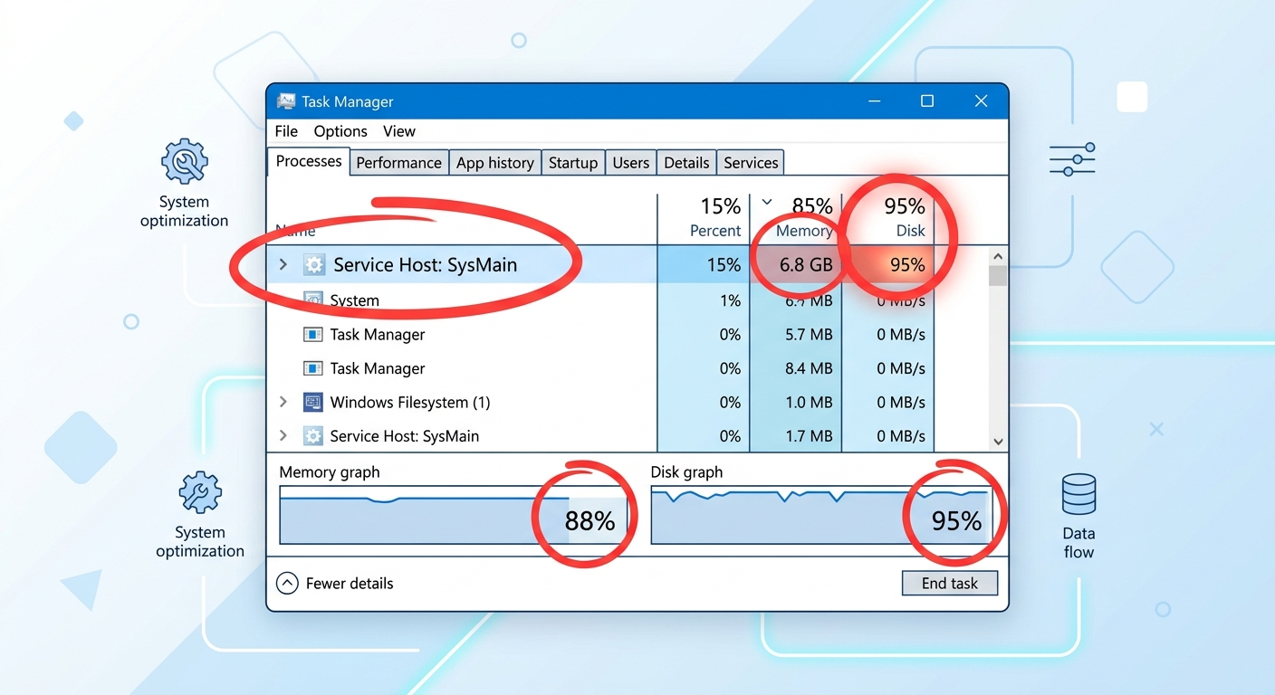Minimize the Task Manager window

[874, 101]
